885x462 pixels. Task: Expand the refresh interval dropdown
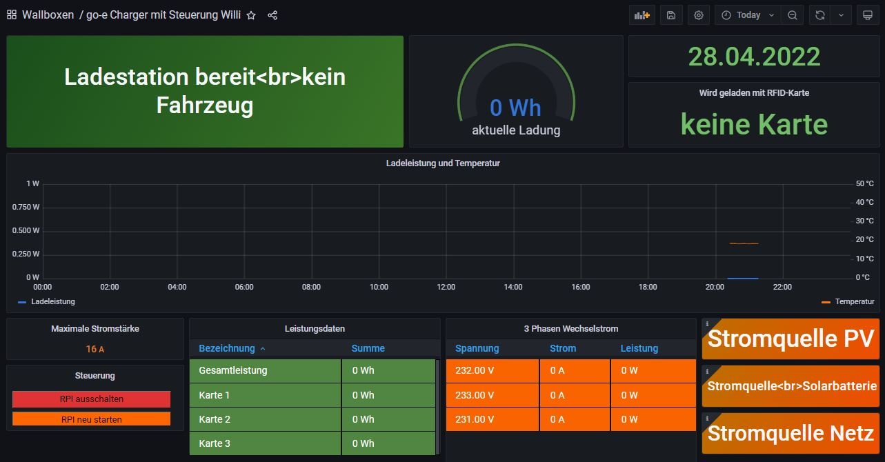pos(841,15)
